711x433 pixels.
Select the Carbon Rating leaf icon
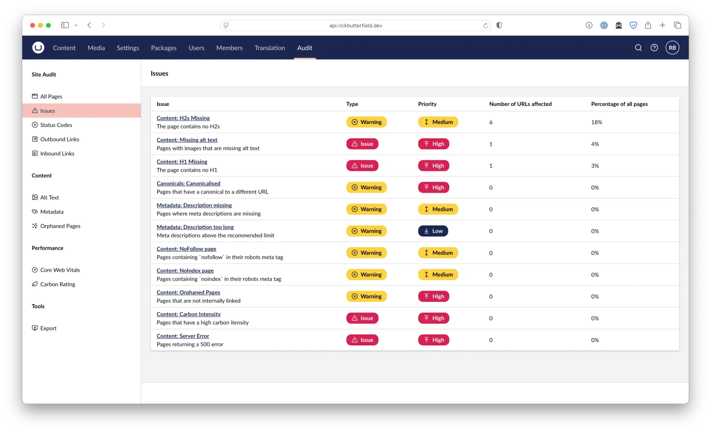(x=35, y=284)
